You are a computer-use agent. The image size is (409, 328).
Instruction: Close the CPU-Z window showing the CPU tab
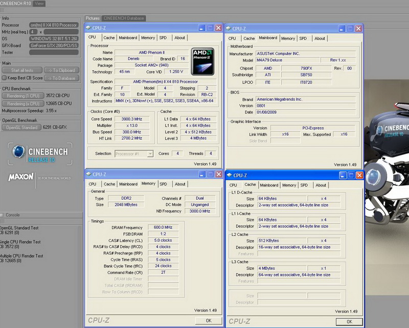[218, 29]
